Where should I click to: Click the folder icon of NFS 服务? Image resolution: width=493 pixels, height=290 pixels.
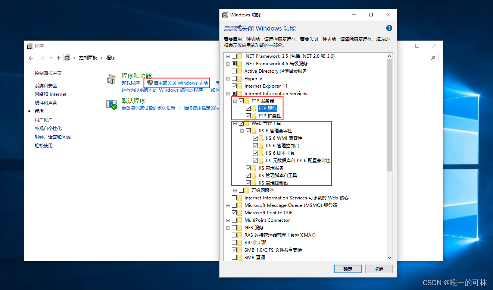coord(240,228)
